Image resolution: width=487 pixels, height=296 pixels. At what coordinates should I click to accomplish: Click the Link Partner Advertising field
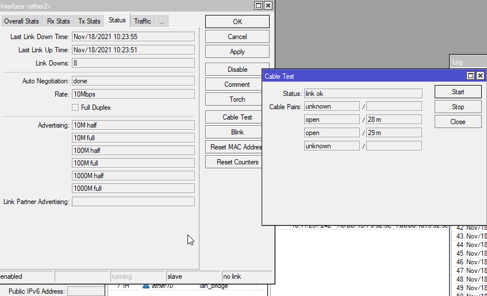tap(133, 202)
